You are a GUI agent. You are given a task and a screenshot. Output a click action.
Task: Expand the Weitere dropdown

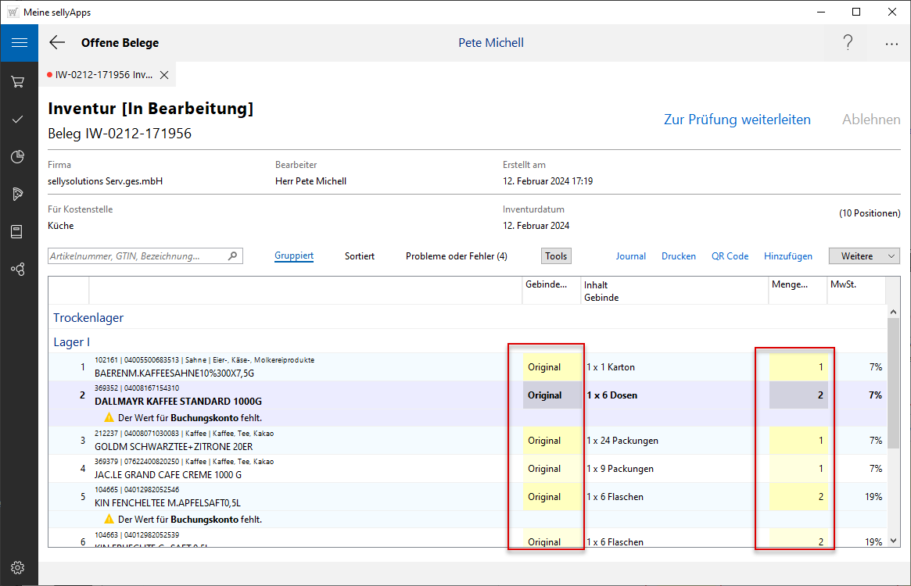pos(864,256)
